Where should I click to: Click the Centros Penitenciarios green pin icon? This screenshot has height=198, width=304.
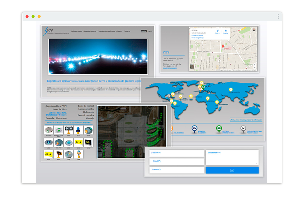[219, 129]
